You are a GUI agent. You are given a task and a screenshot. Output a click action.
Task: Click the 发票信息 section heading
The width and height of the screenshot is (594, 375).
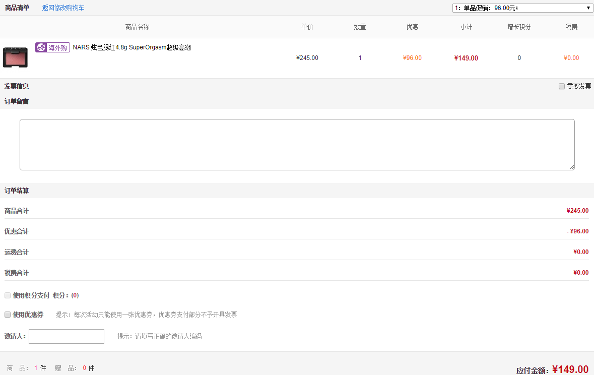click(x=17, y=87)
